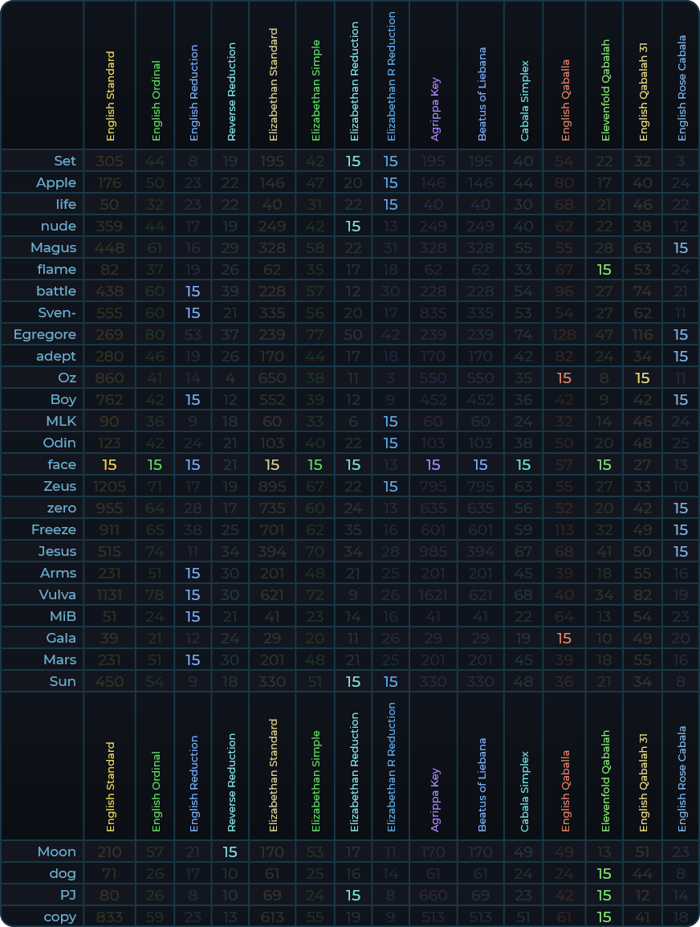Image resolution: width=700 pixels, height=927 pixels.
Task: Click the 'battle' row label
Action: 56,291
